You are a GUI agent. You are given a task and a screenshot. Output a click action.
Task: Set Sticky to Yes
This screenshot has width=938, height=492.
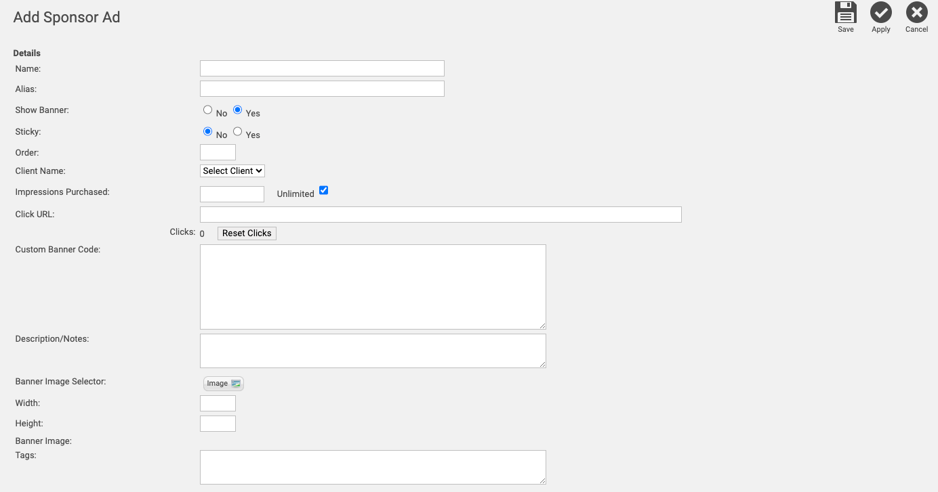click(237, 131)
